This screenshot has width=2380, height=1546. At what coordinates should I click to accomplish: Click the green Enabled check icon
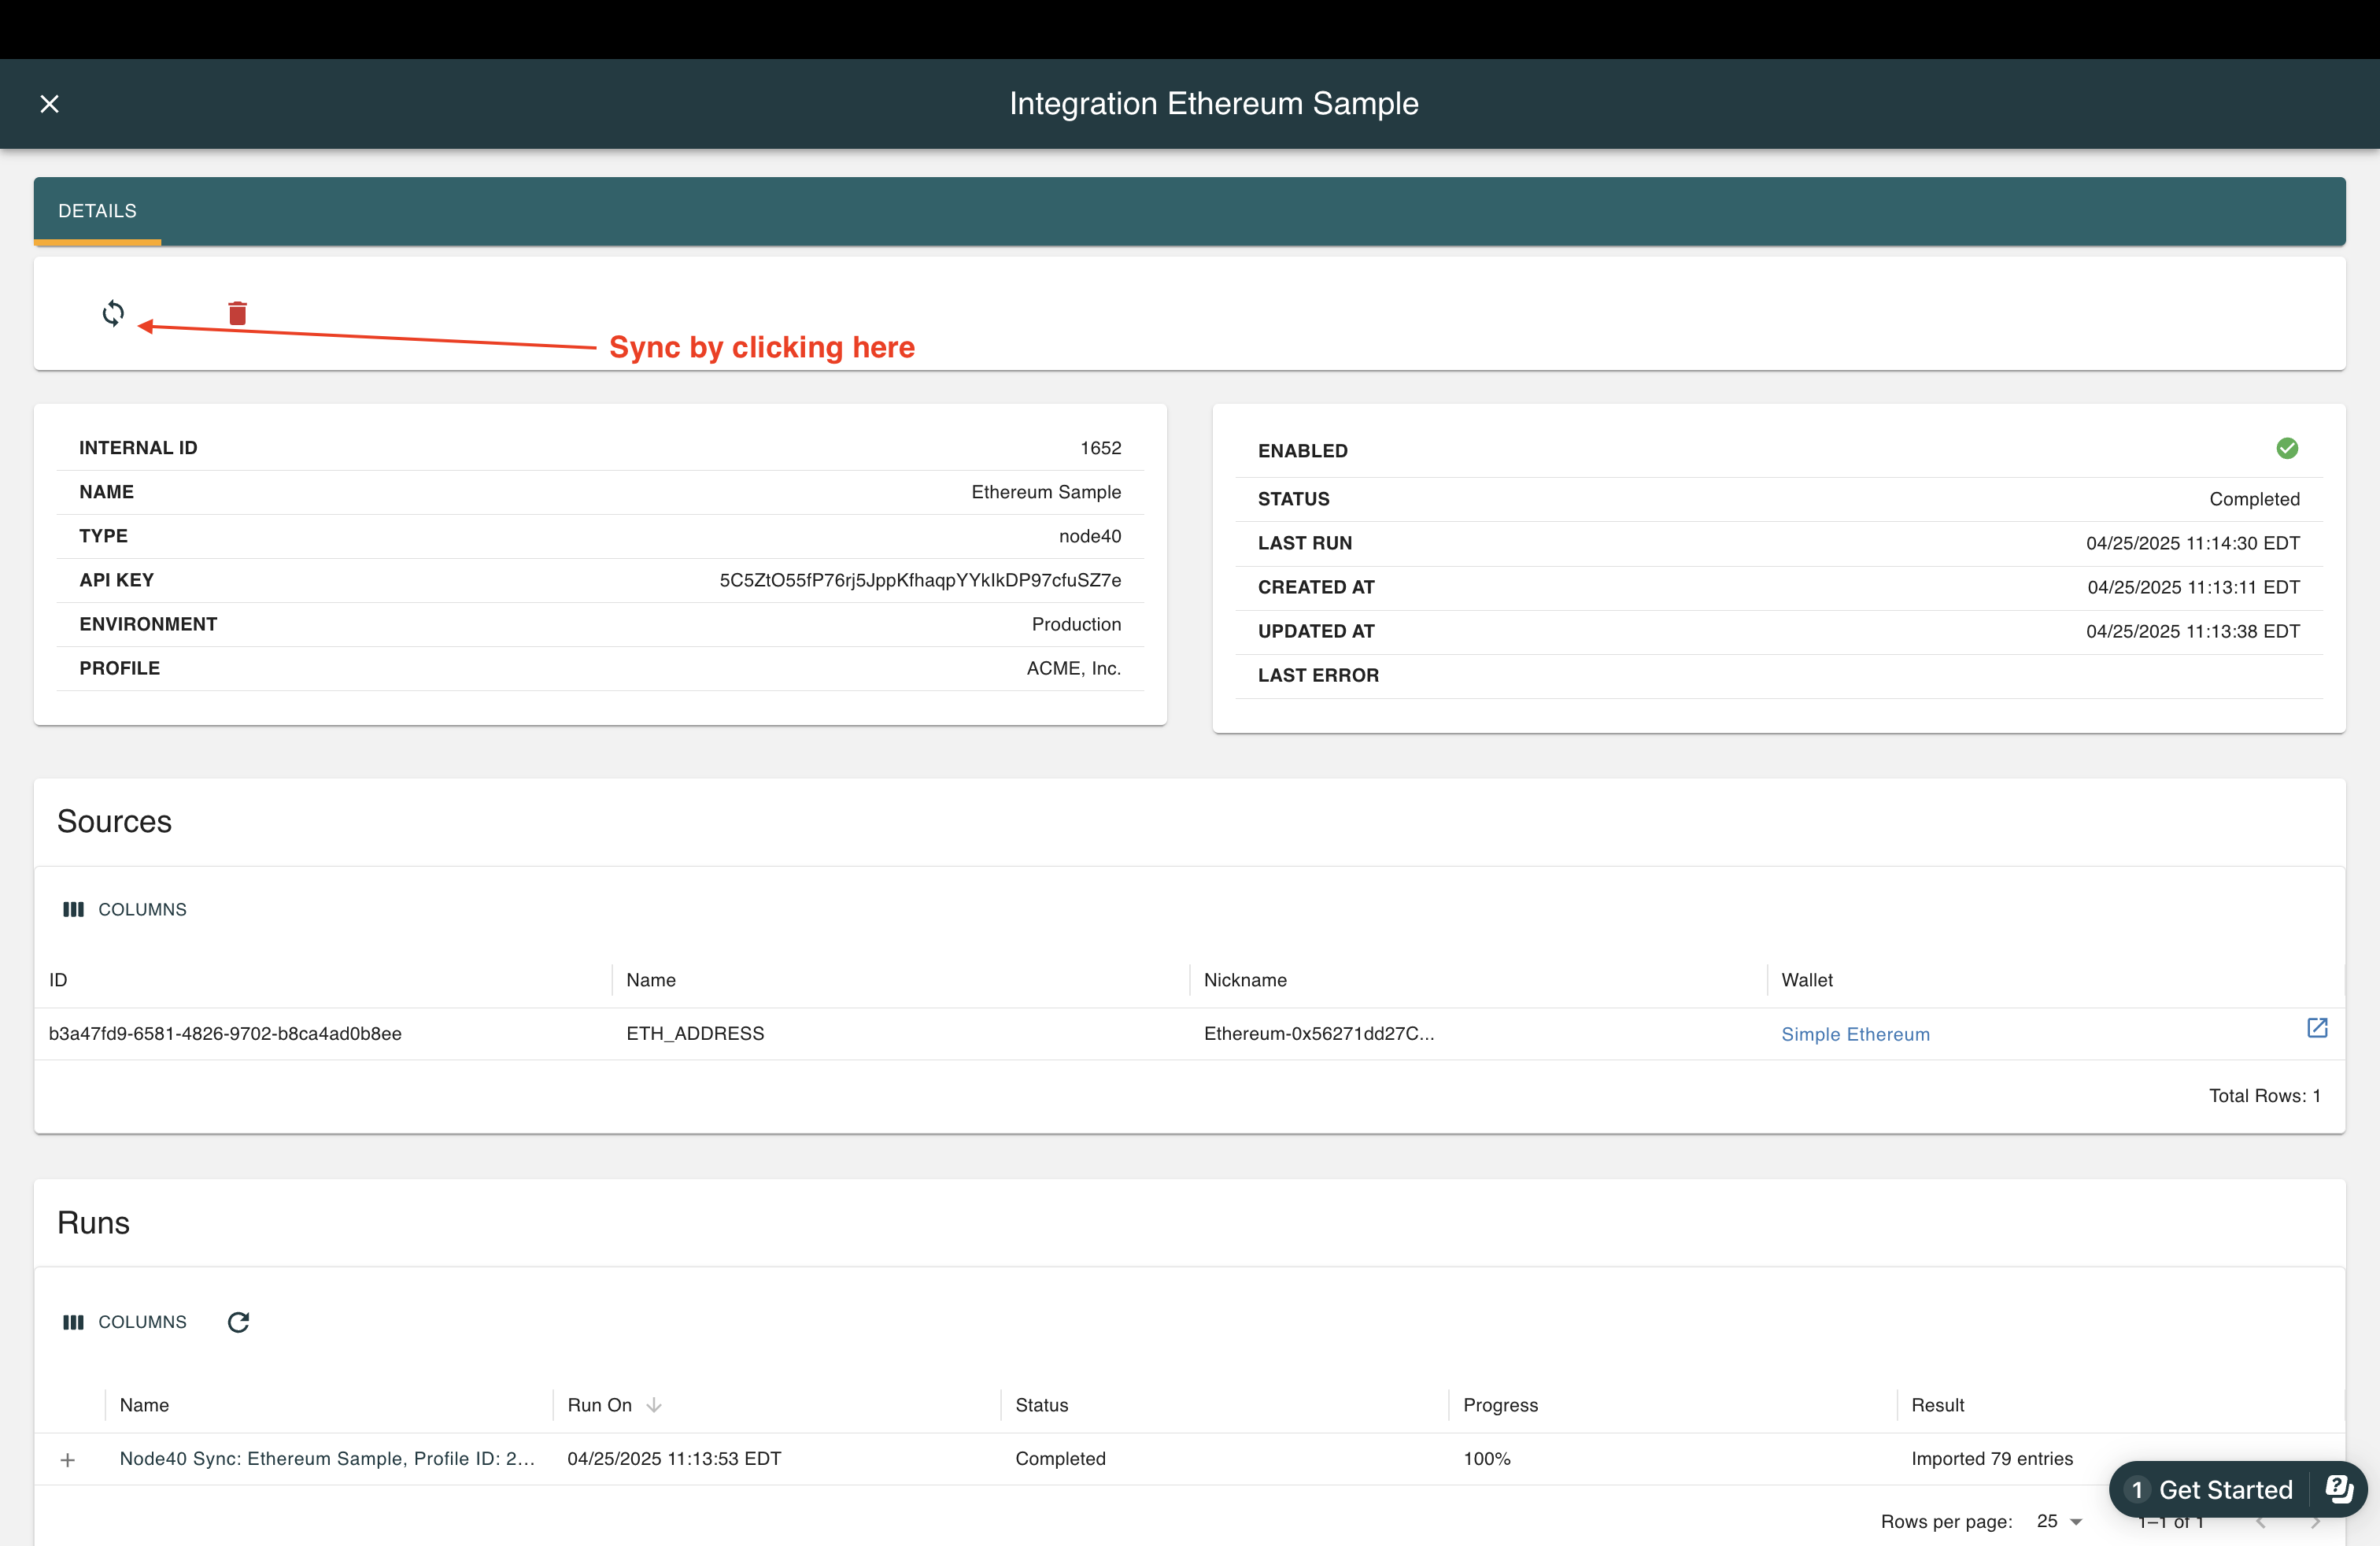point(2287,448)
